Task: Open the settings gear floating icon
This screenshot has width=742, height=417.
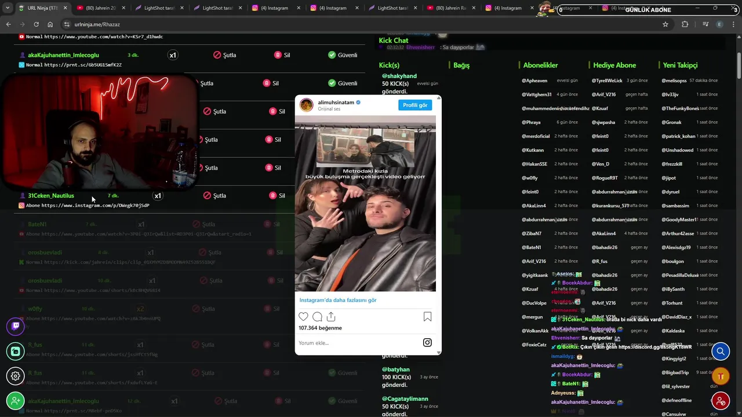Action: (x=16, y=376)
